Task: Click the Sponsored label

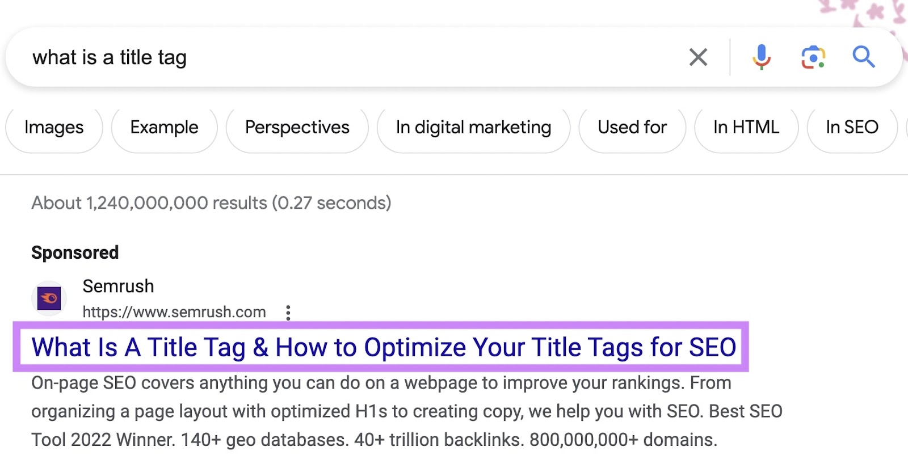Action: 75,252
